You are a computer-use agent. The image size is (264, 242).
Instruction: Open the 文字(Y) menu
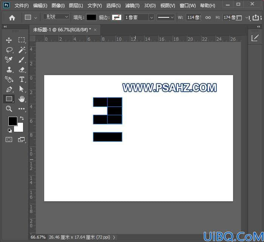95,6
